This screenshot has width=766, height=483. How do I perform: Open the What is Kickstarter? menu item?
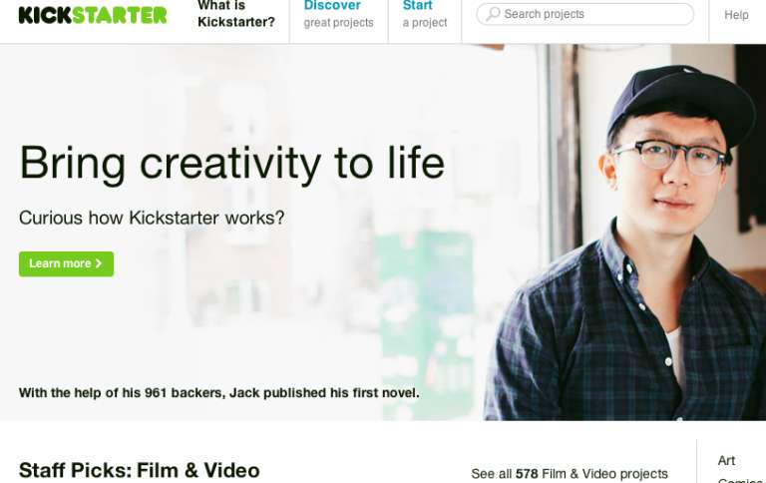(x=236, y=14)
